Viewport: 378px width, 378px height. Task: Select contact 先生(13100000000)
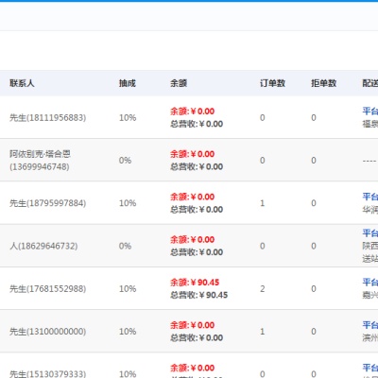click(x=47, y=332)
